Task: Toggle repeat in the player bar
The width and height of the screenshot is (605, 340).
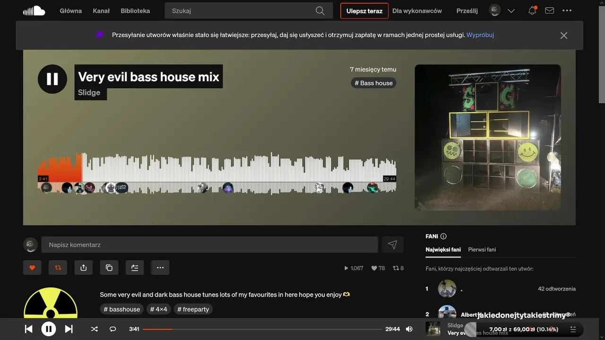Action: 112,329
